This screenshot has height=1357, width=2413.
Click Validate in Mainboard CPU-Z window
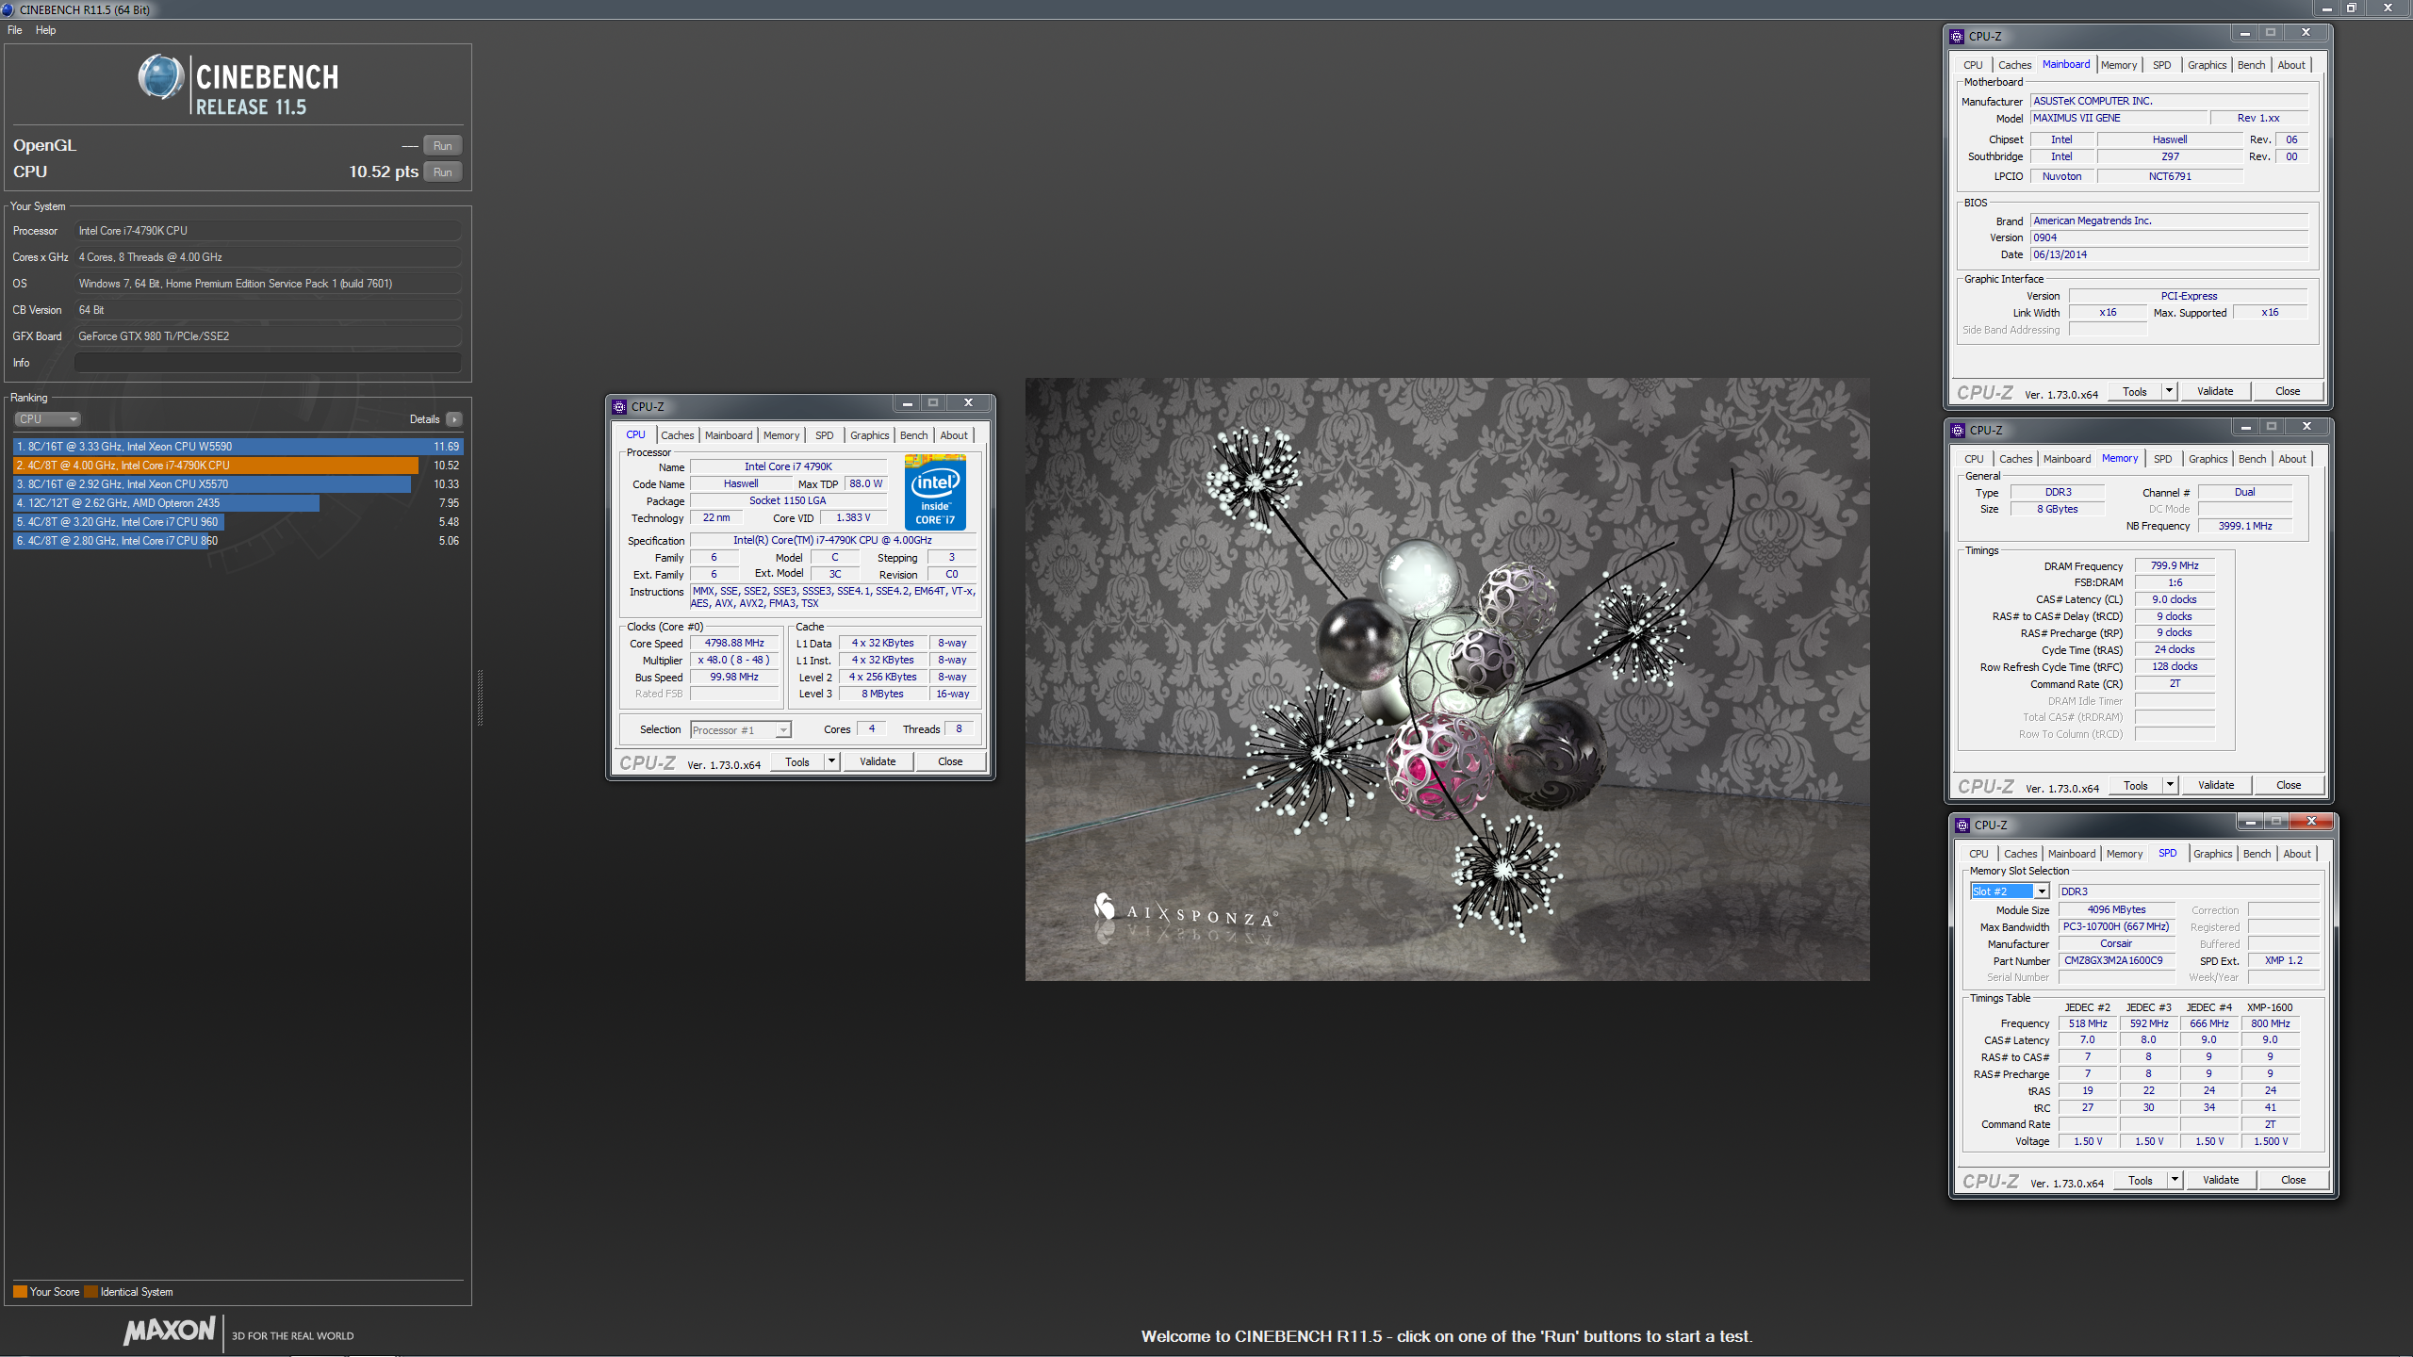[2215, 391]
